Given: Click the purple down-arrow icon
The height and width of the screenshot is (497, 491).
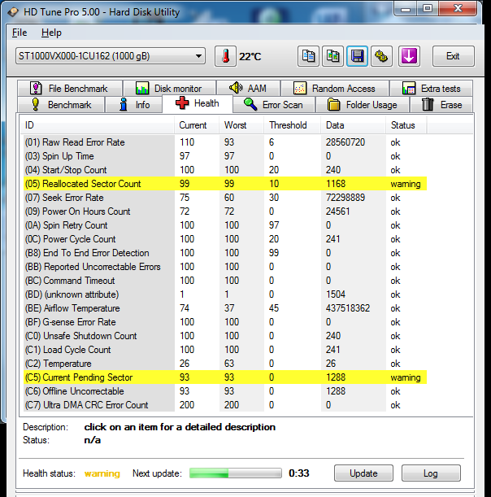Looking at the screenshot, I should [408, 56].
